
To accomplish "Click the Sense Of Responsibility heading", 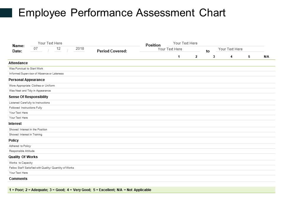I will click(x=28, y=97).
